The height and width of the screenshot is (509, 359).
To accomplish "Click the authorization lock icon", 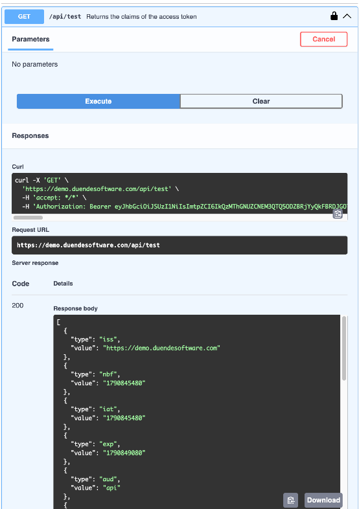I will (x=334, y=16).
